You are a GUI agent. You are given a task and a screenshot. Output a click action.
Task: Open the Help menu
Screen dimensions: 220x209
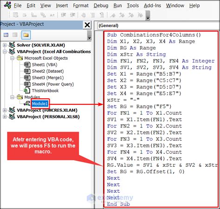(x=194, y=6)
